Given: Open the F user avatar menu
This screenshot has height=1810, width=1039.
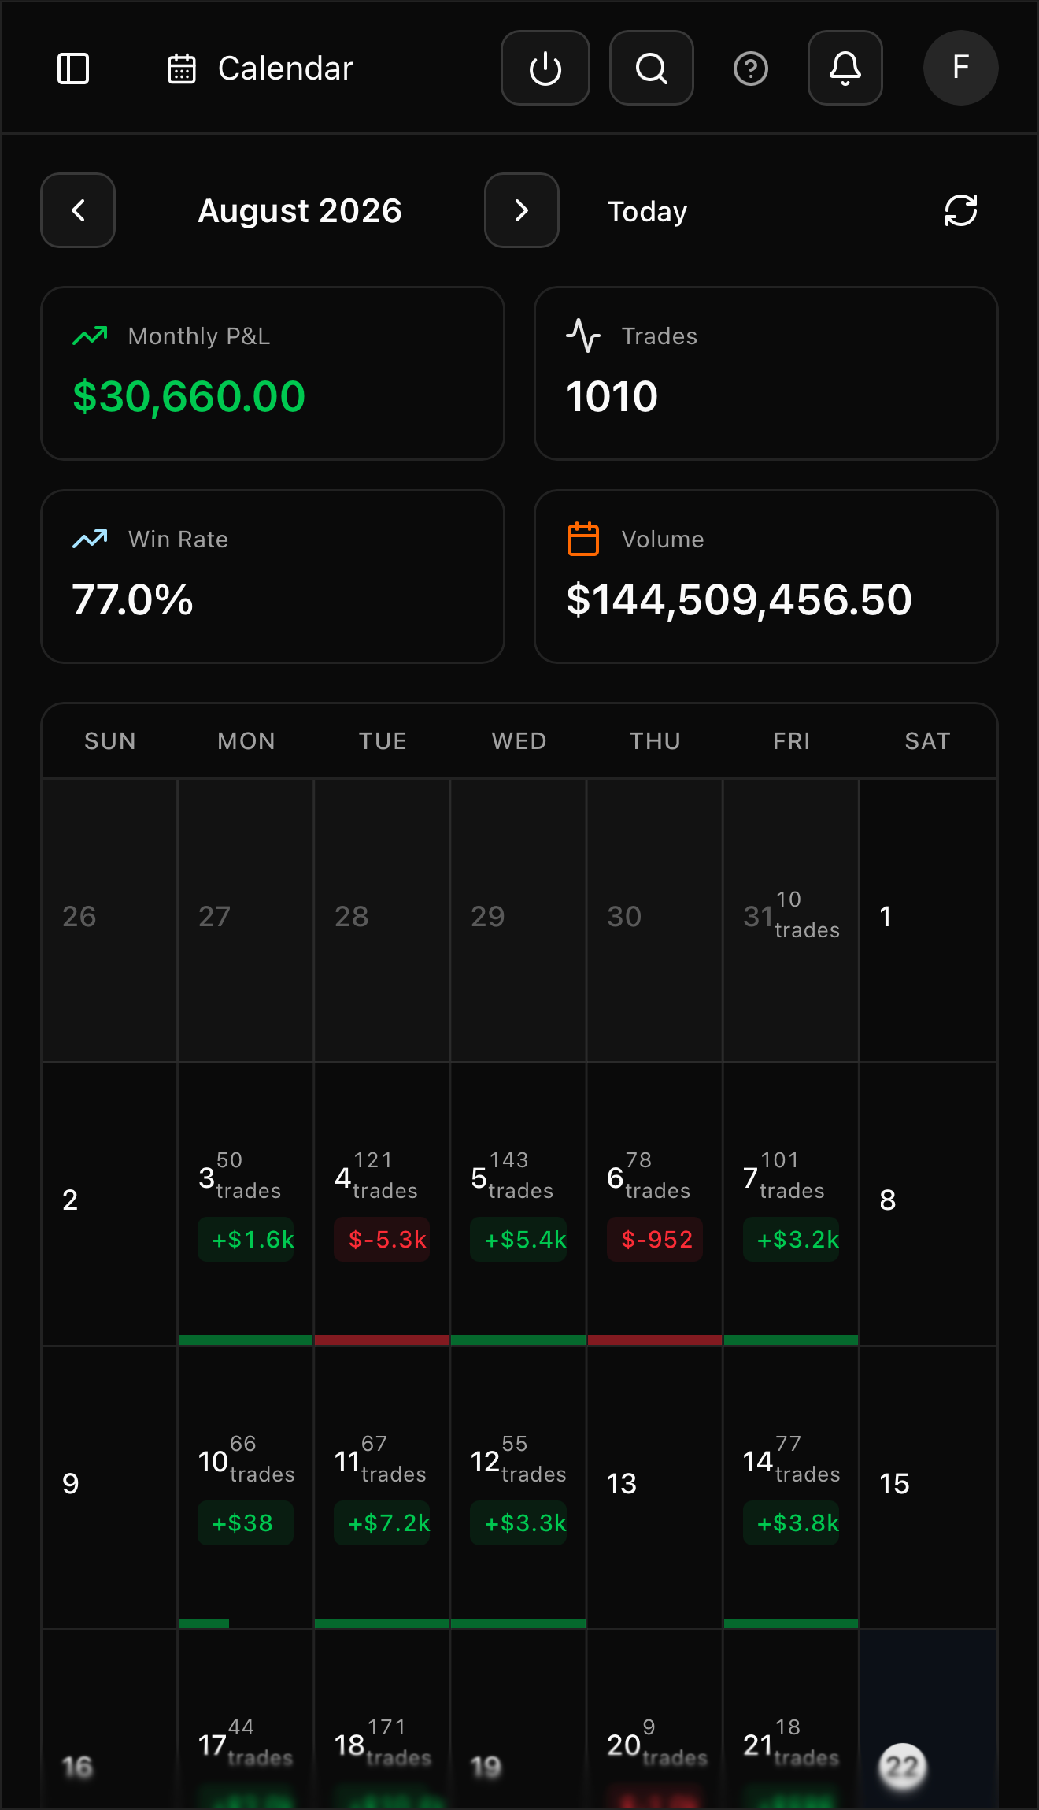Looking at the screenshot, I should (x=961, y=68).
